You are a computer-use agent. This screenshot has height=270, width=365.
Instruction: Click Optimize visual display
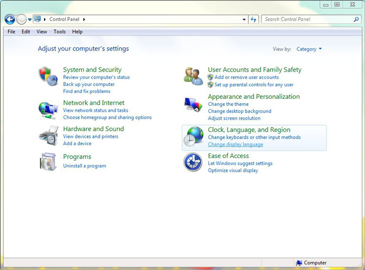click(233, 171)
